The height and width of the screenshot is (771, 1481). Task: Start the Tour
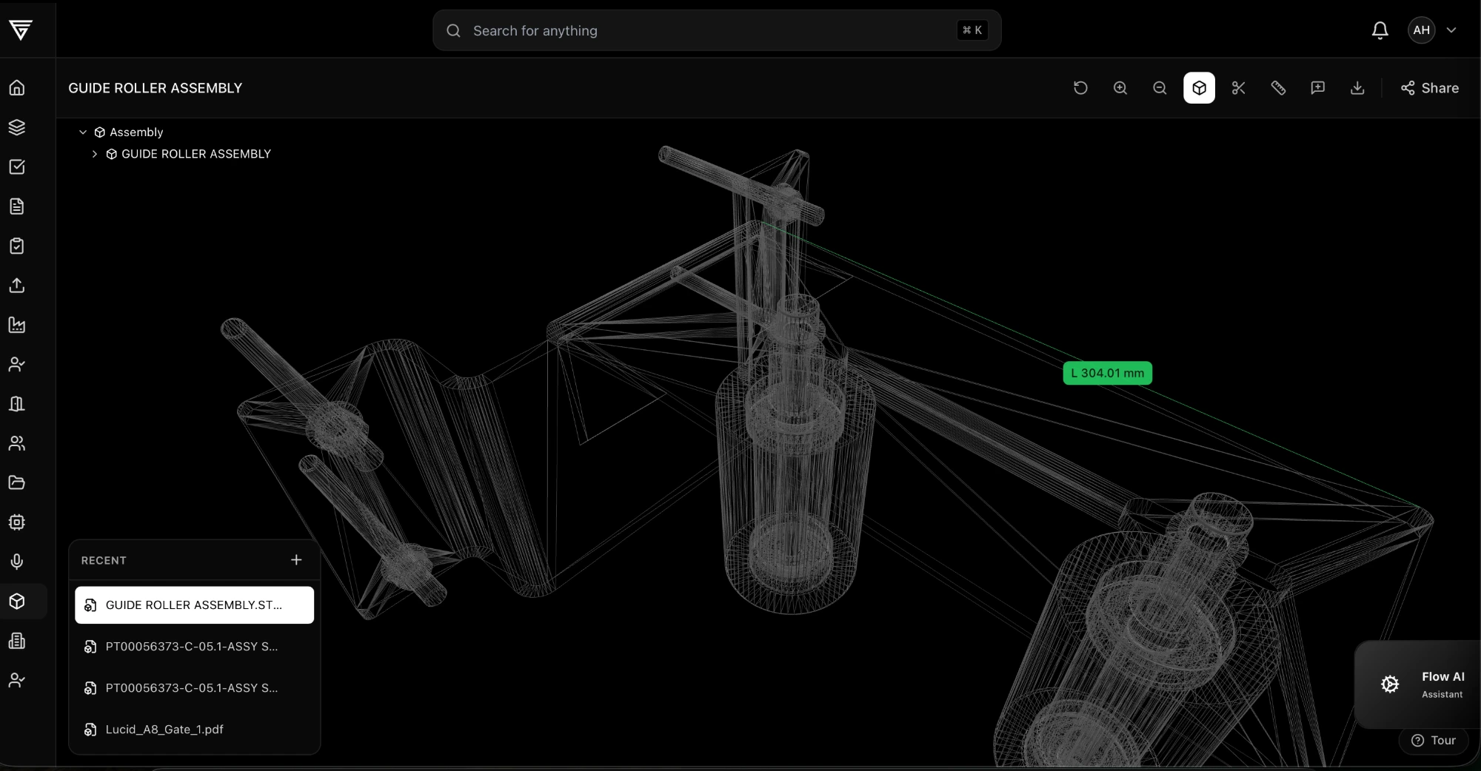tap(1434, 741)
